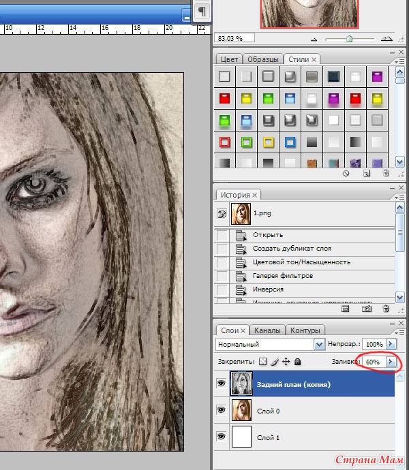Toggle history brush source on 1.png snapshot
This screenshot has width=409, height=470.
coord(222,214)
